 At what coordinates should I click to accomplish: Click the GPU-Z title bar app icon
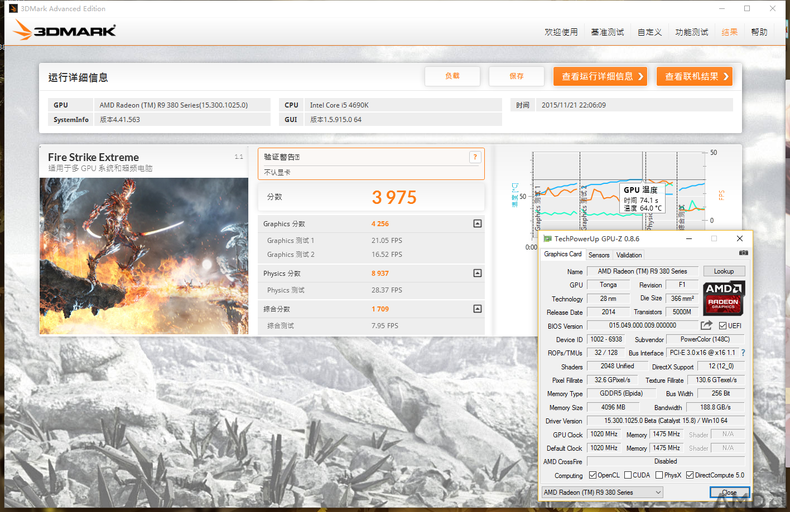pos(547,238)
